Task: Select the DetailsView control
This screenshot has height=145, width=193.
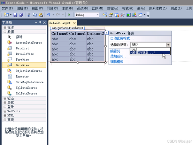Action: pos(24,54)
